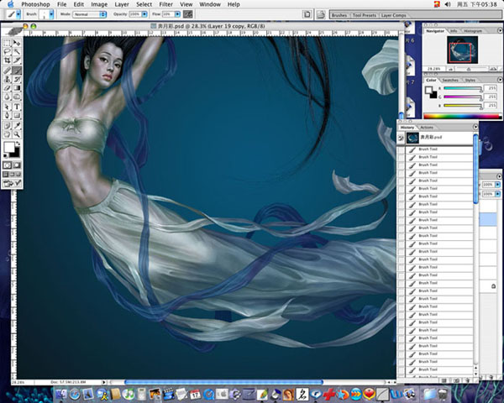The width and height of the screenshot is (504, 403).
Task: Open the Filter menu
Action: [166, 4]
